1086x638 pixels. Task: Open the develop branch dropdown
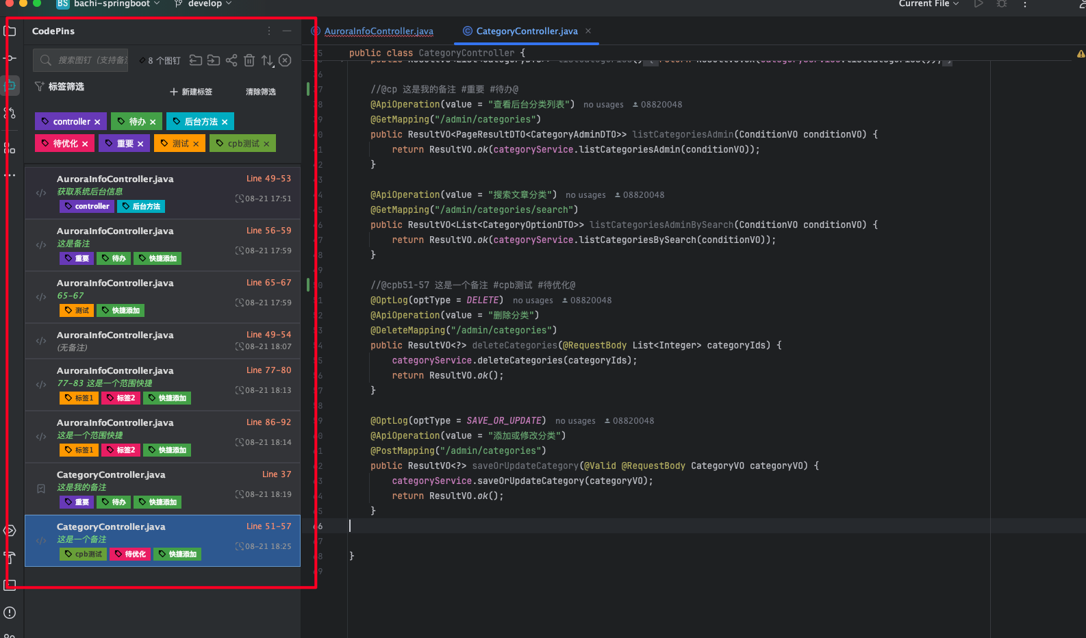(x=204, y=4)
